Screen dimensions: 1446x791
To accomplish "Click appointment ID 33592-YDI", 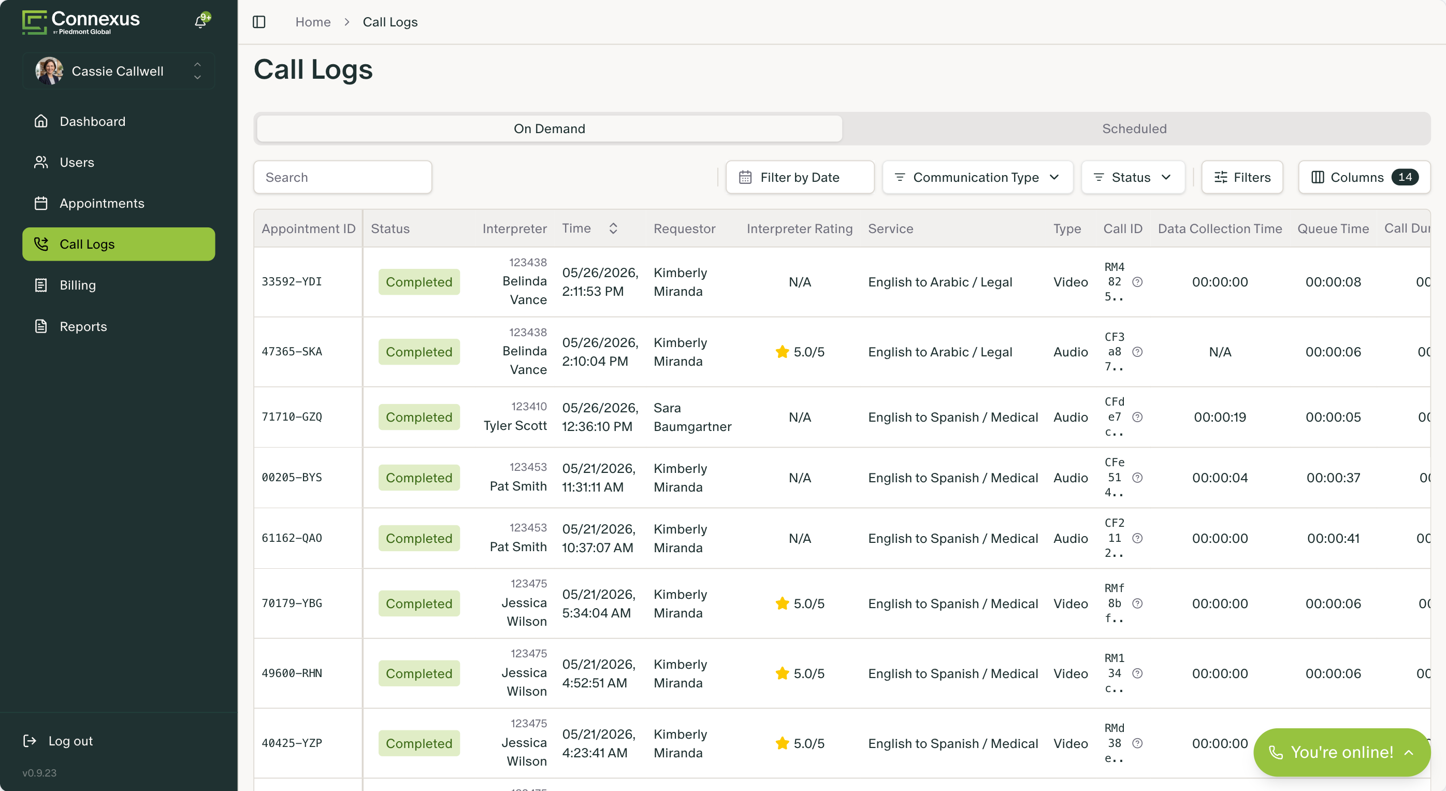I will pyautogui.click(x=292, y=282).
